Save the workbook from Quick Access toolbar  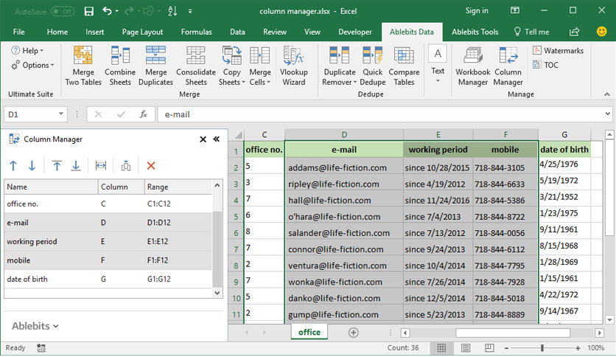click(88, 11)
